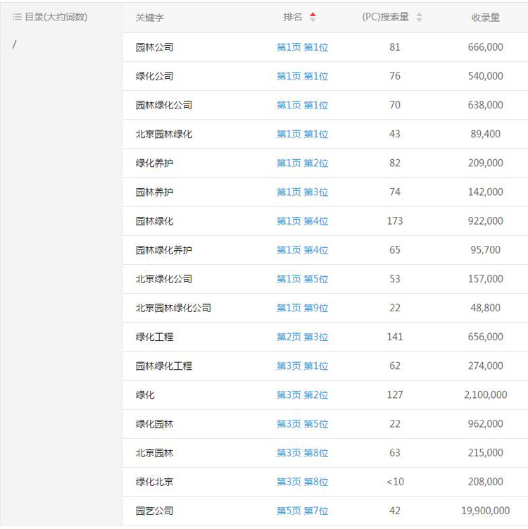Sort by 排名 using its arrow icon
The height and width of the screenshot is (529, 528).
(x=313, y=17)
